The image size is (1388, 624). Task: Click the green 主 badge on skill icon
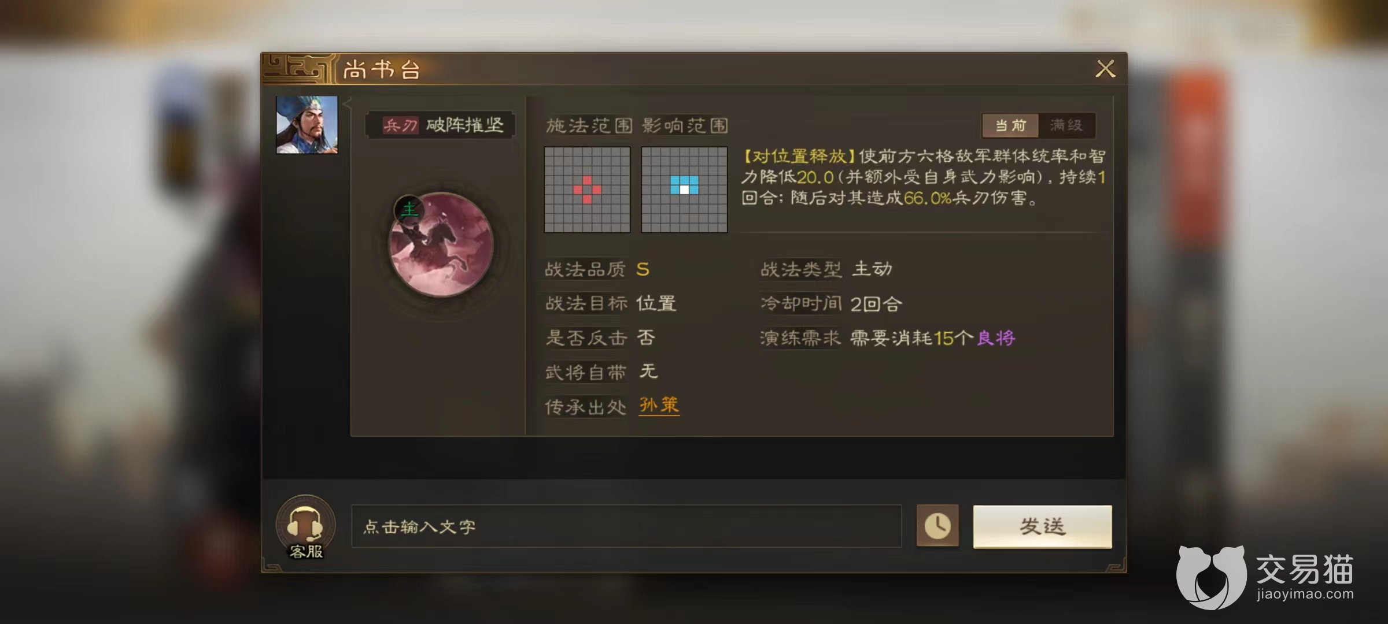409,209
